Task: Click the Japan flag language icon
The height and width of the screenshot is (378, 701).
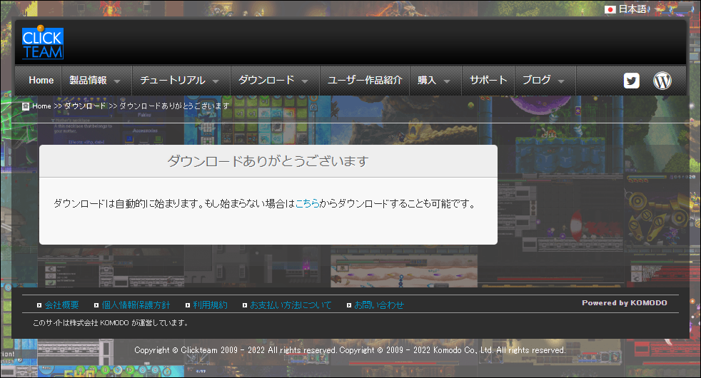Action: point(610,9)
